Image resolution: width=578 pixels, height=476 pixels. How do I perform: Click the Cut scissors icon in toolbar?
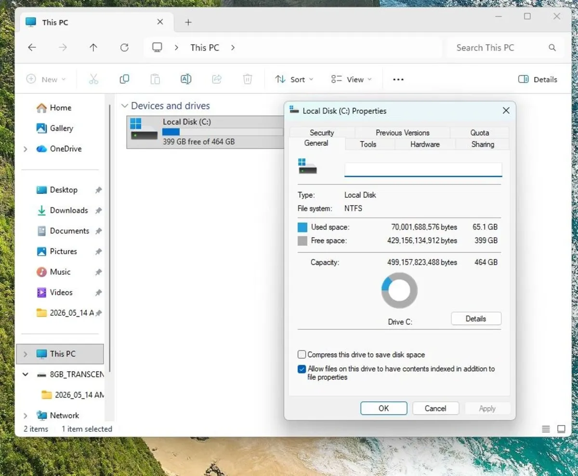93,79
